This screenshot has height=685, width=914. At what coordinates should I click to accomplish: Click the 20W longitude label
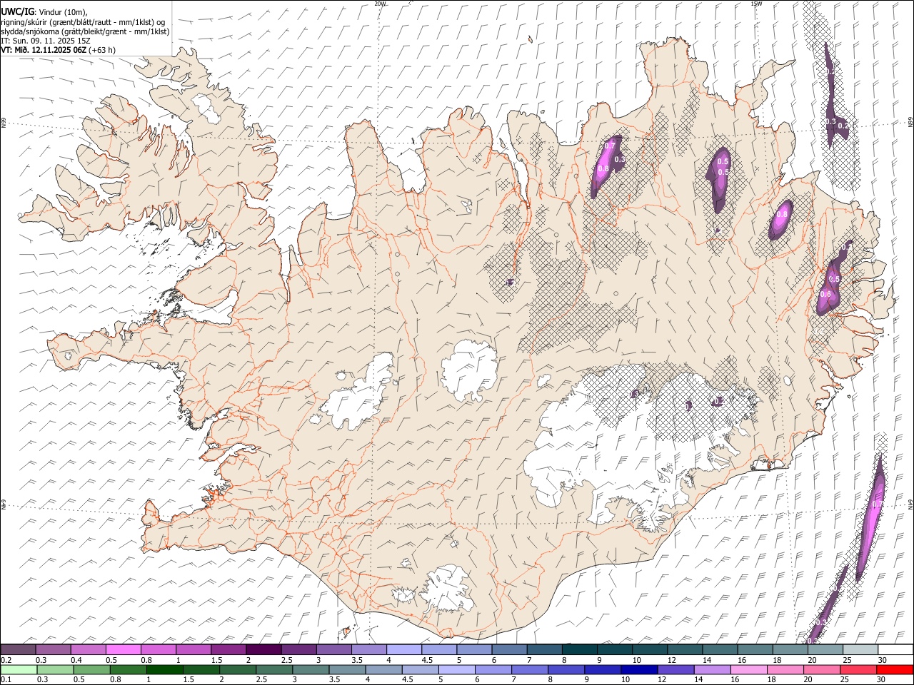(381, 4)
